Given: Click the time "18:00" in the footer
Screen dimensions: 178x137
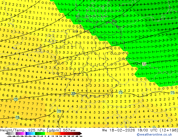Looking at the screenshot, I should tap(143, 130).
